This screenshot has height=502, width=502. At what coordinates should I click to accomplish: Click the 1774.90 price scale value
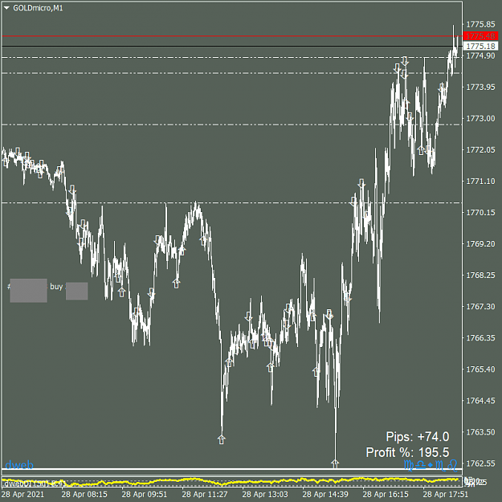pos(480,55)
